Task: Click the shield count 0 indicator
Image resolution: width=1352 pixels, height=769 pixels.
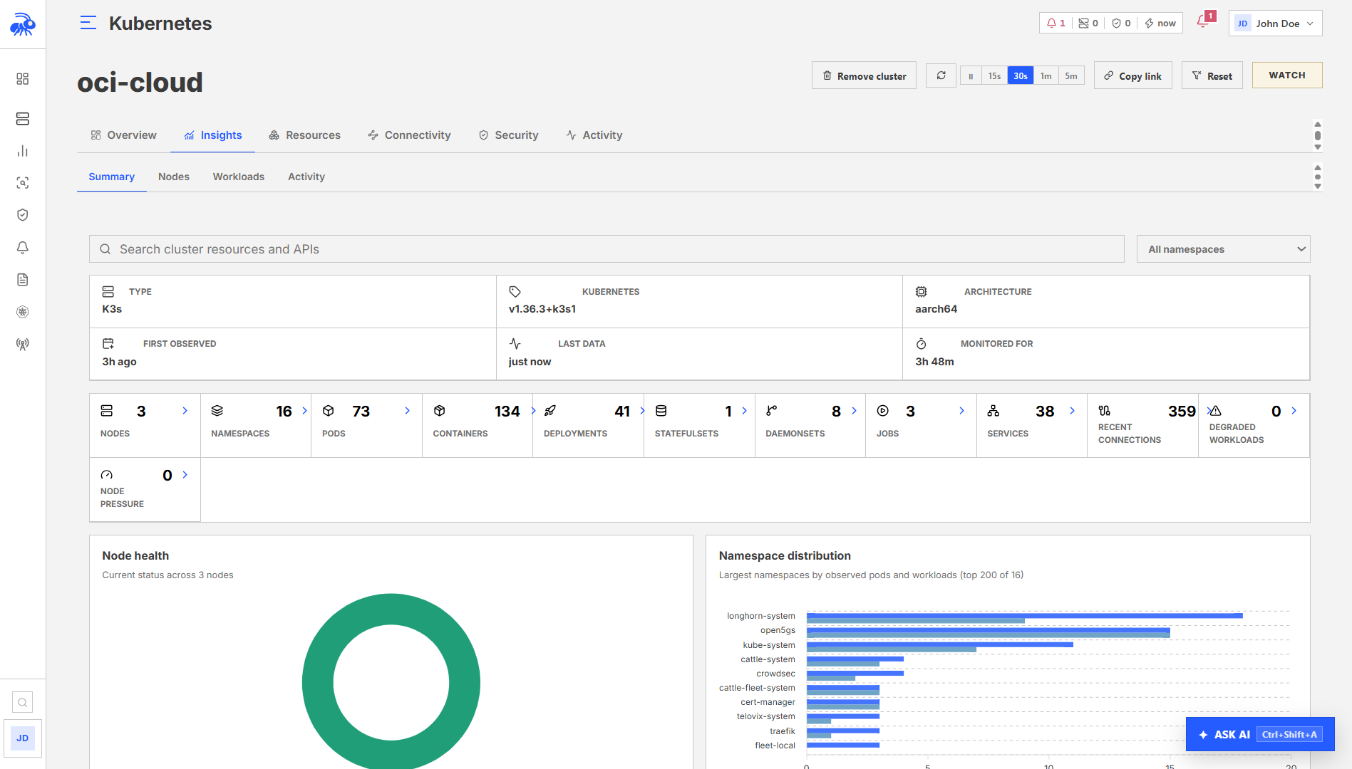Action: (x=1121, y=23)
